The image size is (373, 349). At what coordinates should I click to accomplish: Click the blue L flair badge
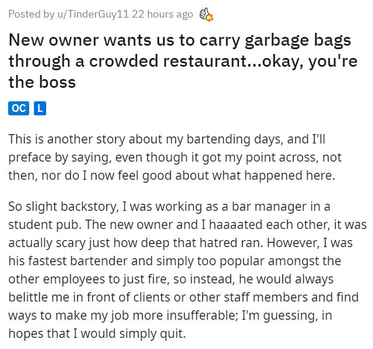40,108
